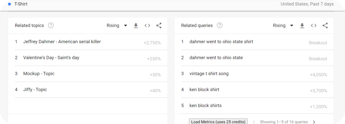Expand Rising dropdown in Related queries
This screenshot has height=124, width=345.
click(283, 25)
